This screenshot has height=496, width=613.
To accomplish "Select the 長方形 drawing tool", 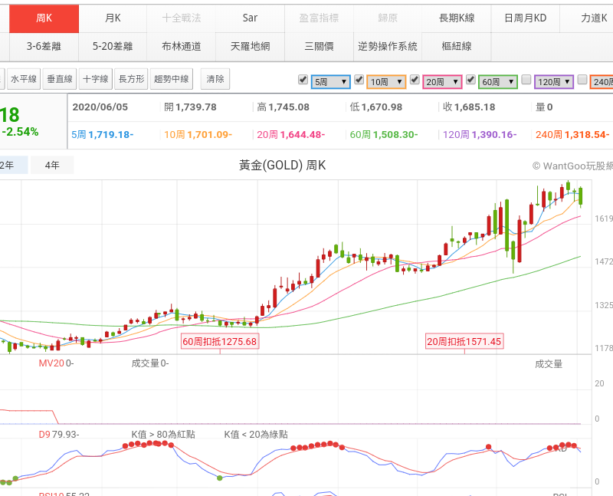I will 132,79.
